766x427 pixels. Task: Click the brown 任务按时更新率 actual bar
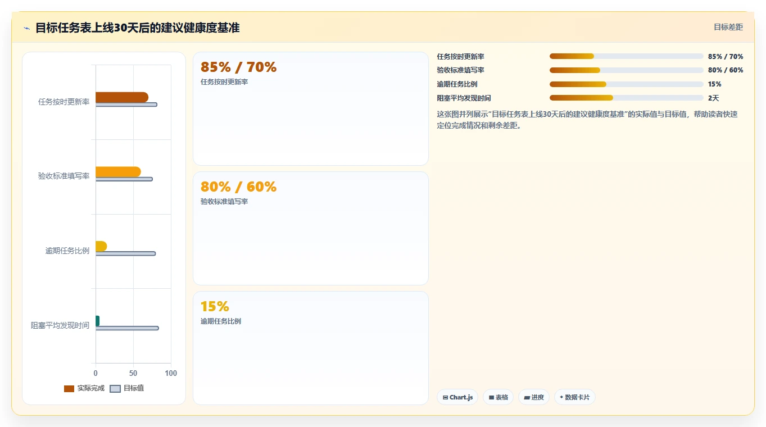click(122, 97)
